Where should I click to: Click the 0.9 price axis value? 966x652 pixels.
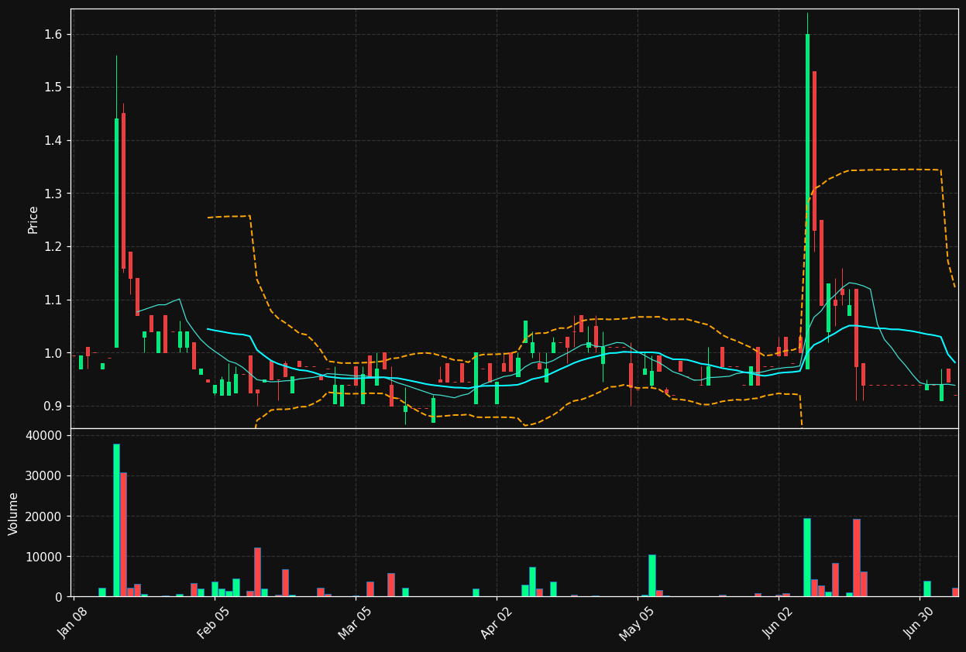tap(54, 406)
